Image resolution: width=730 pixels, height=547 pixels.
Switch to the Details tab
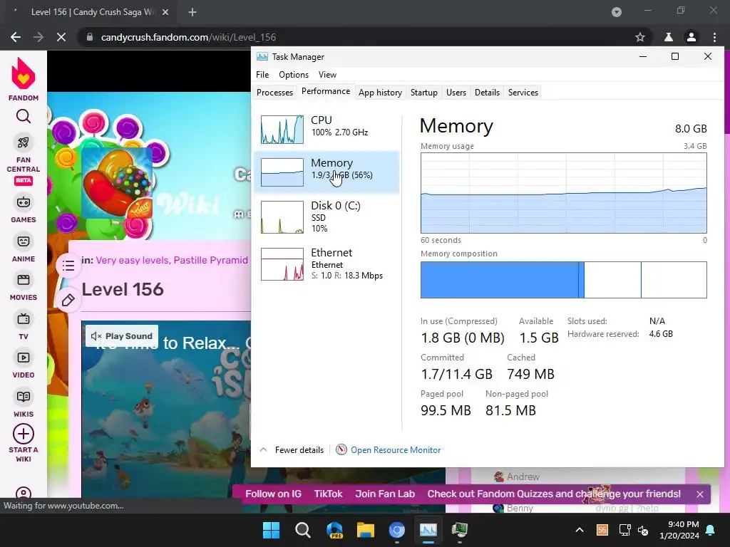[x=487, y=92]
